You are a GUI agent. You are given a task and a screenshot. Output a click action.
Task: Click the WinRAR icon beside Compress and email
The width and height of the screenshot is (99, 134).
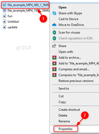point(54,69)
